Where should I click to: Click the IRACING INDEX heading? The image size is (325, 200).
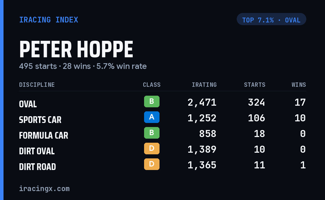pyautogui.click(x=48, y=20)
